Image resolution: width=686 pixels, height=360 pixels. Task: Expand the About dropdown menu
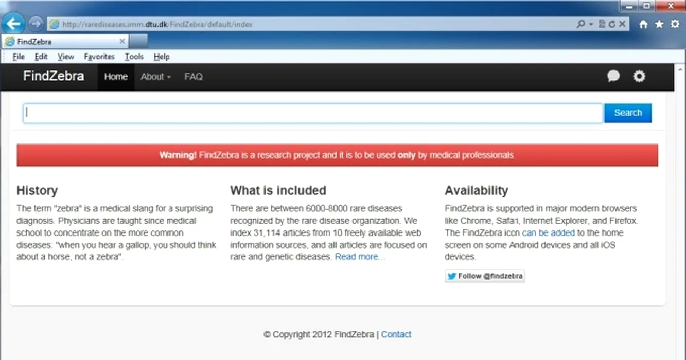tap(155, 77)
